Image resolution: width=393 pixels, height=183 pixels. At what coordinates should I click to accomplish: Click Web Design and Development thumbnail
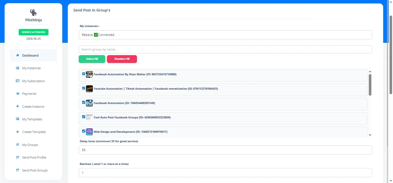(x=89, y=132)
